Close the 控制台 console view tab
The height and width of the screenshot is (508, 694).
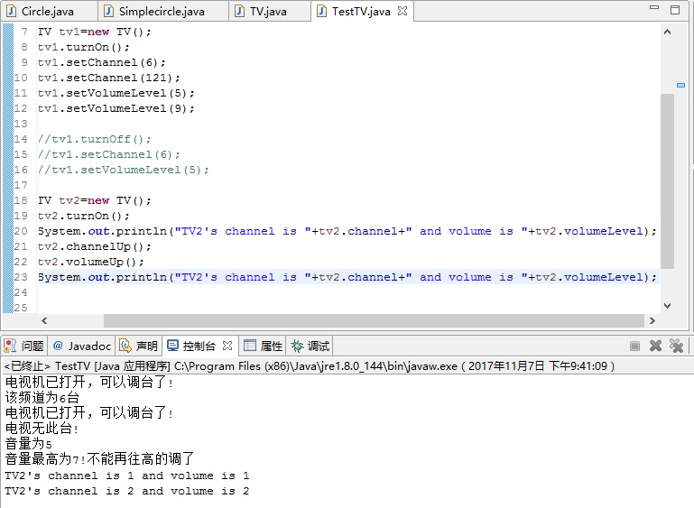(x=227, y=346)
